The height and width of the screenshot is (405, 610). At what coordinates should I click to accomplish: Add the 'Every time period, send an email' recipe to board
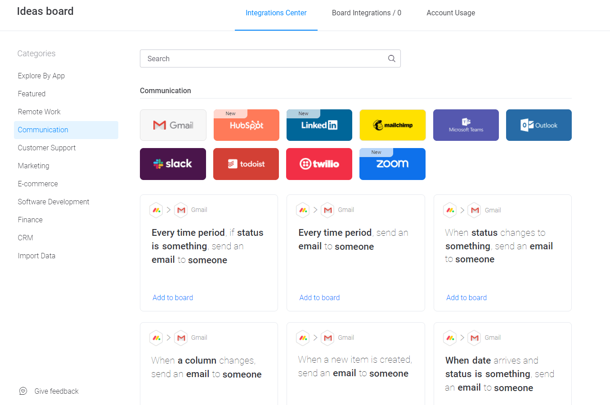click(x=319, y=297)
